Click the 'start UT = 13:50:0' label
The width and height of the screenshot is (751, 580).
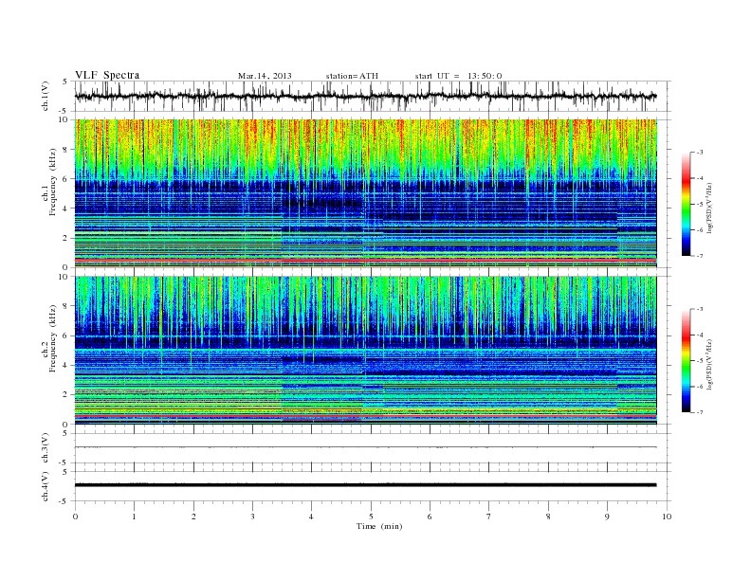(x=458, y=76)
